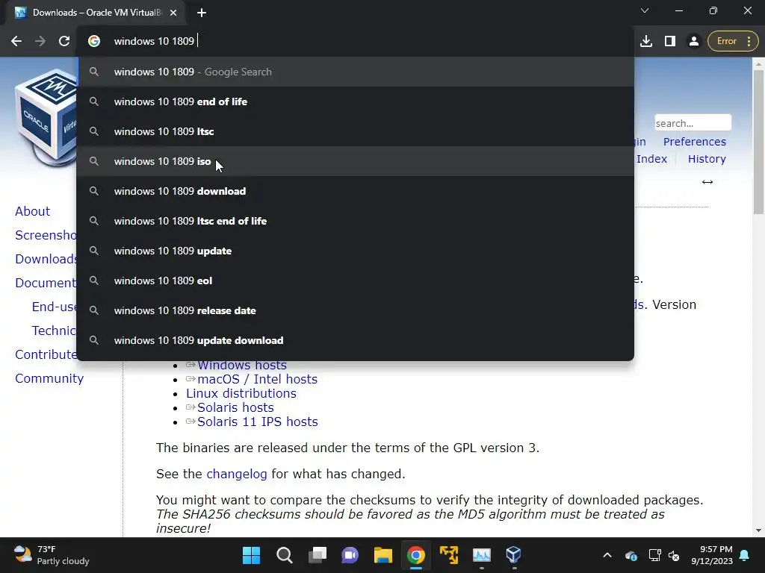Show hidden system tray icons

[607, 555]
